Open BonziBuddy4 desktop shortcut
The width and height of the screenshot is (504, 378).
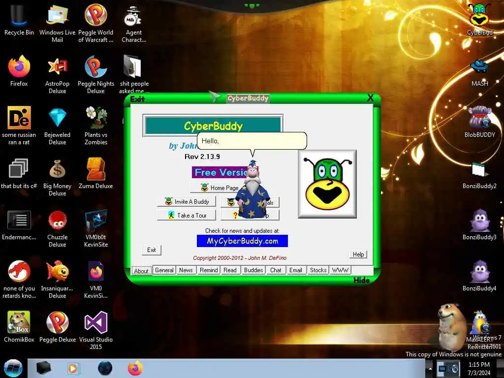(479, 276)
